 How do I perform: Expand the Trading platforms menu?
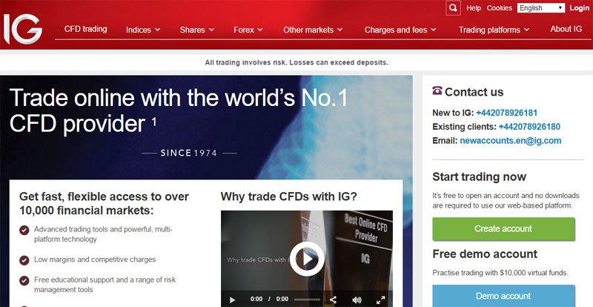click(494, 30)
